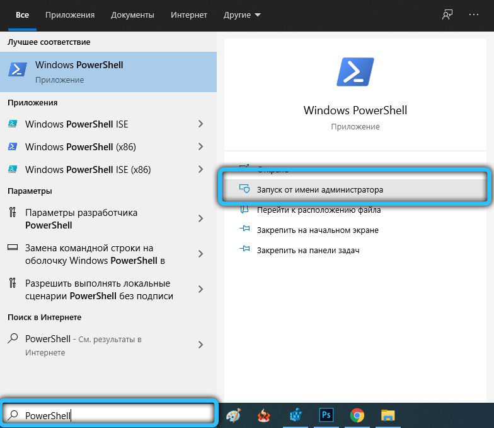Viewport: 494px width, 428px height.
Task: Open Разрешить выполнять локальные сценарии setting
Action: [x=108, y=289]
